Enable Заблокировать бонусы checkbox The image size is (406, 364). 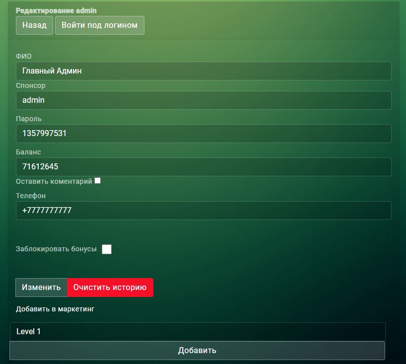click(x=107, y=249)
